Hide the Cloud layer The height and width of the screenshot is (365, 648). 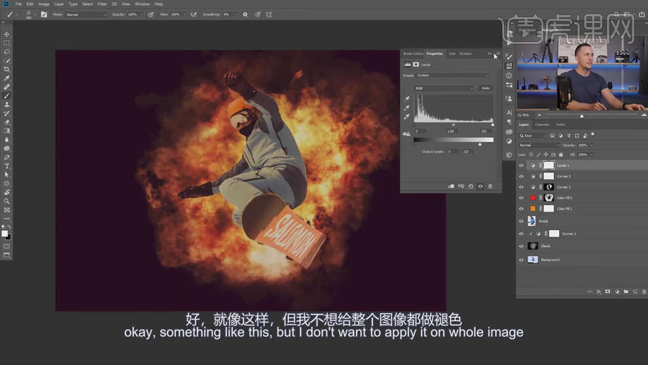pos(521,246)
